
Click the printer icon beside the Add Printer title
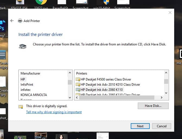tap(20, 21)
